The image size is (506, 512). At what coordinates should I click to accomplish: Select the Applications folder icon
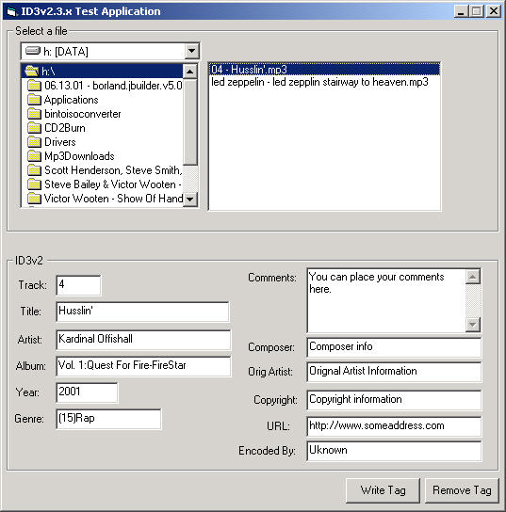point(34,100)
